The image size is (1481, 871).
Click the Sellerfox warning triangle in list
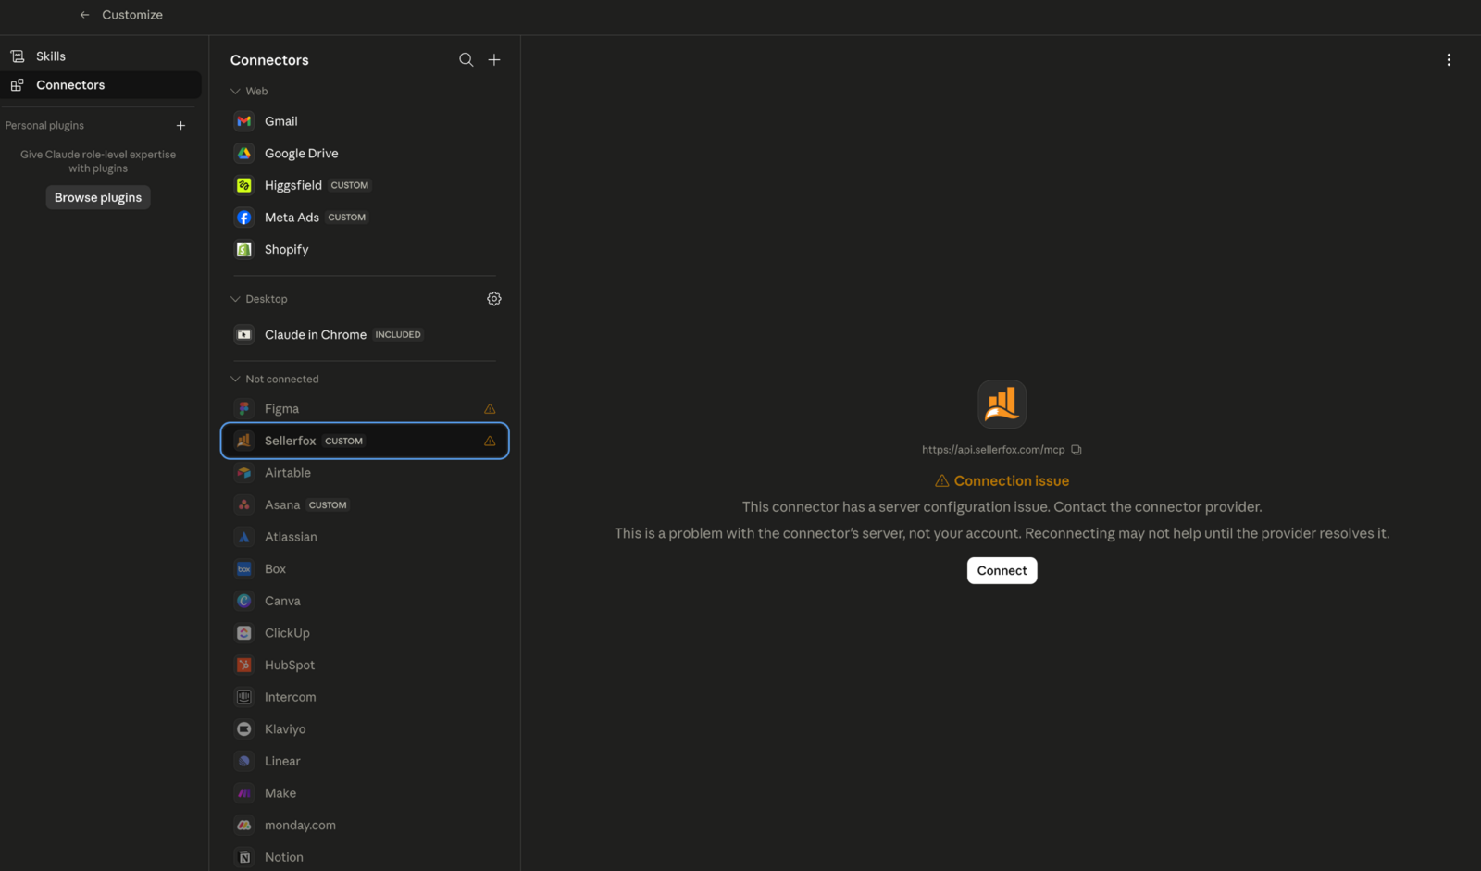point(490,441)
